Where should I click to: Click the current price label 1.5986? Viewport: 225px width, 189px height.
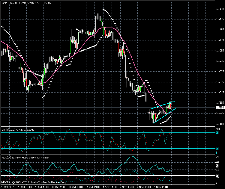[x=220, y=107]
